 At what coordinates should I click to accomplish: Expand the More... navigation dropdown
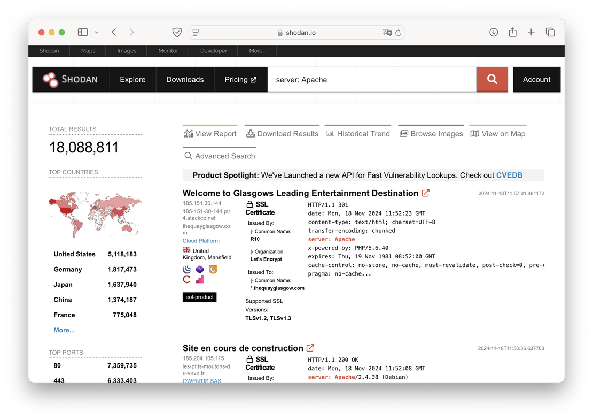coord(257,51)
